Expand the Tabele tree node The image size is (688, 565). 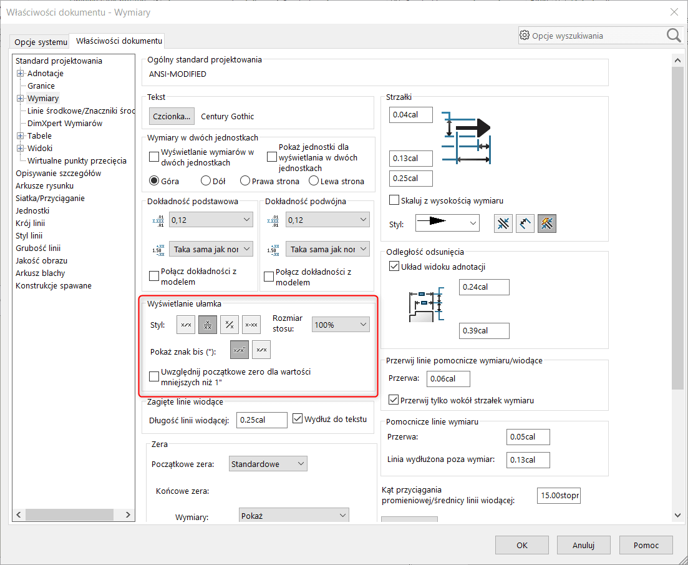click(x=20, y=135)
